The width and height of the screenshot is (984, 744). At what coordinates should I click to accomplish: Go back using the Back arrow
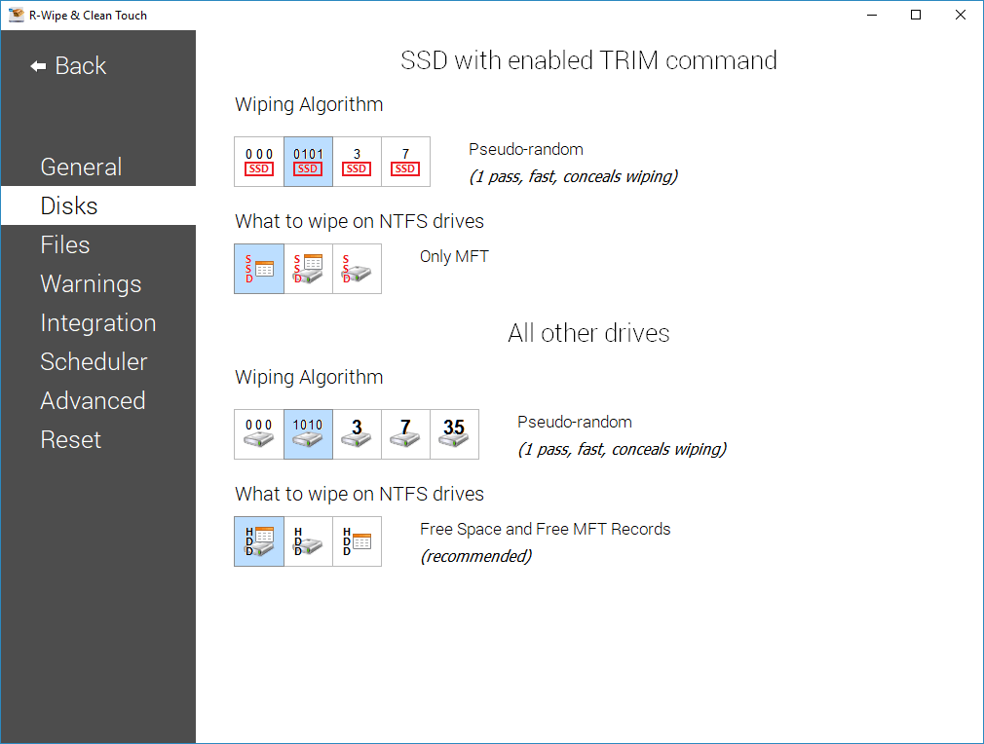pyautogui.click(x=68, y=66)
